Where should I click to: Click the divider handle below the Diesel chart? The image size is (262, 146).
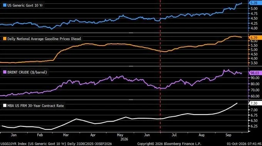[x=131, y=66]
